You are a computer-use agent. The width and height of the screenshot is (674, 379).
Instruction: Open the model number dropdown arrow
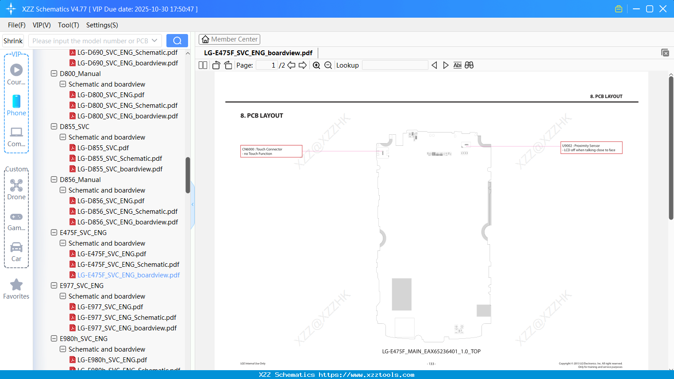[x=154, y=41]
